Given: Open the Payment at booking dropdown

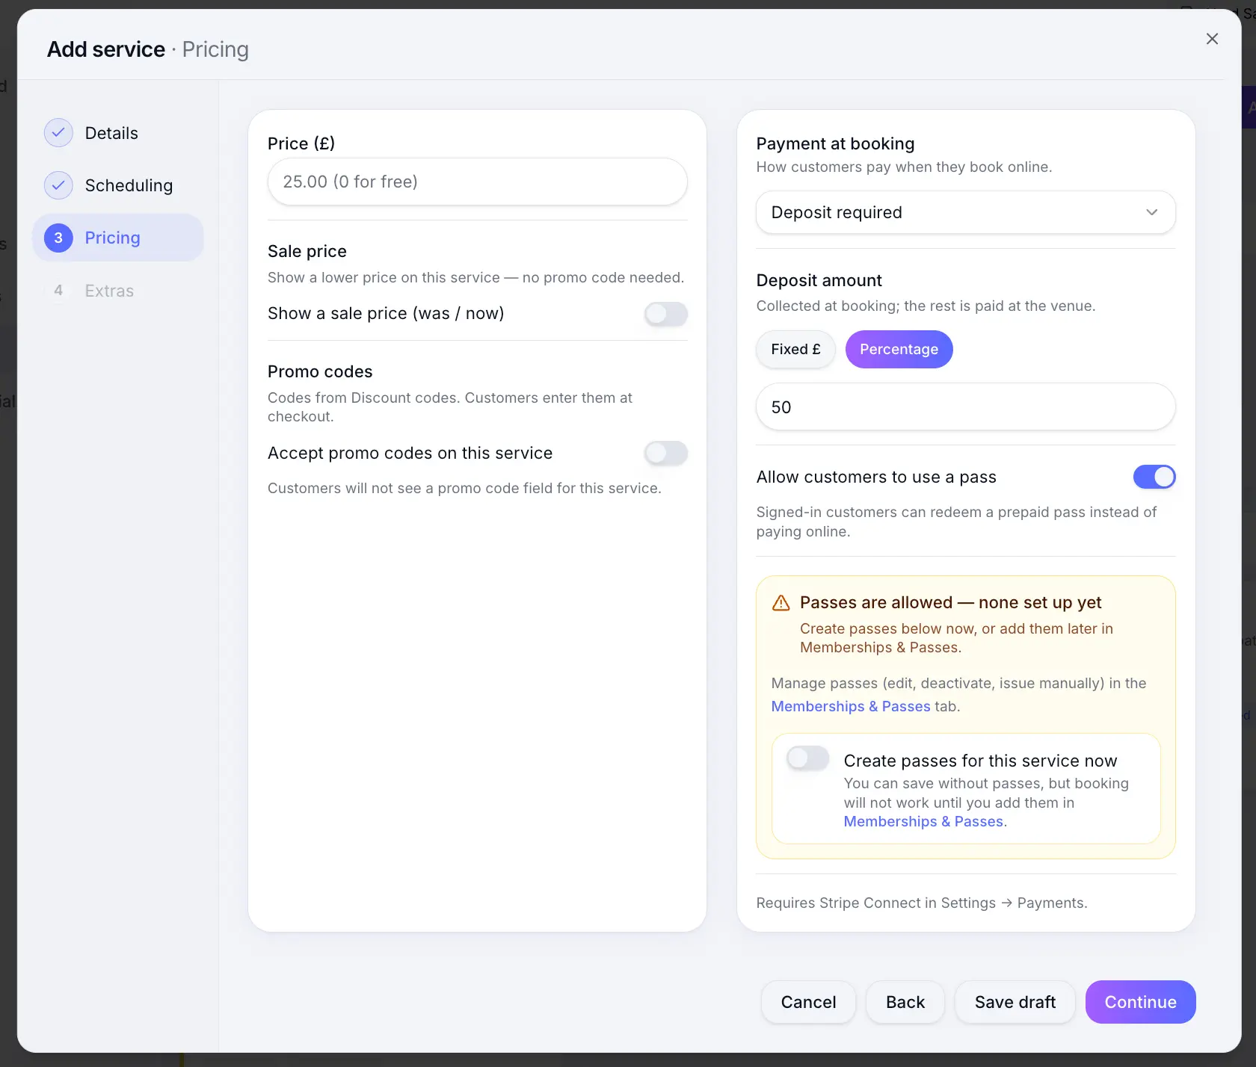Looking at the screenshot, I should [965, 212].
